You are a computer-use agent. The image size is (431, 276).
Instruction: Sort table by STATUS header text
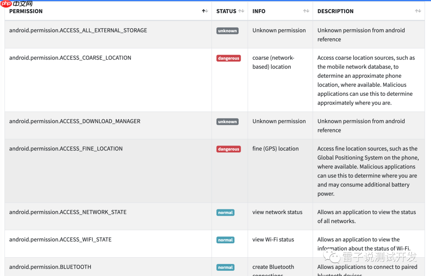tap(226, 11)
